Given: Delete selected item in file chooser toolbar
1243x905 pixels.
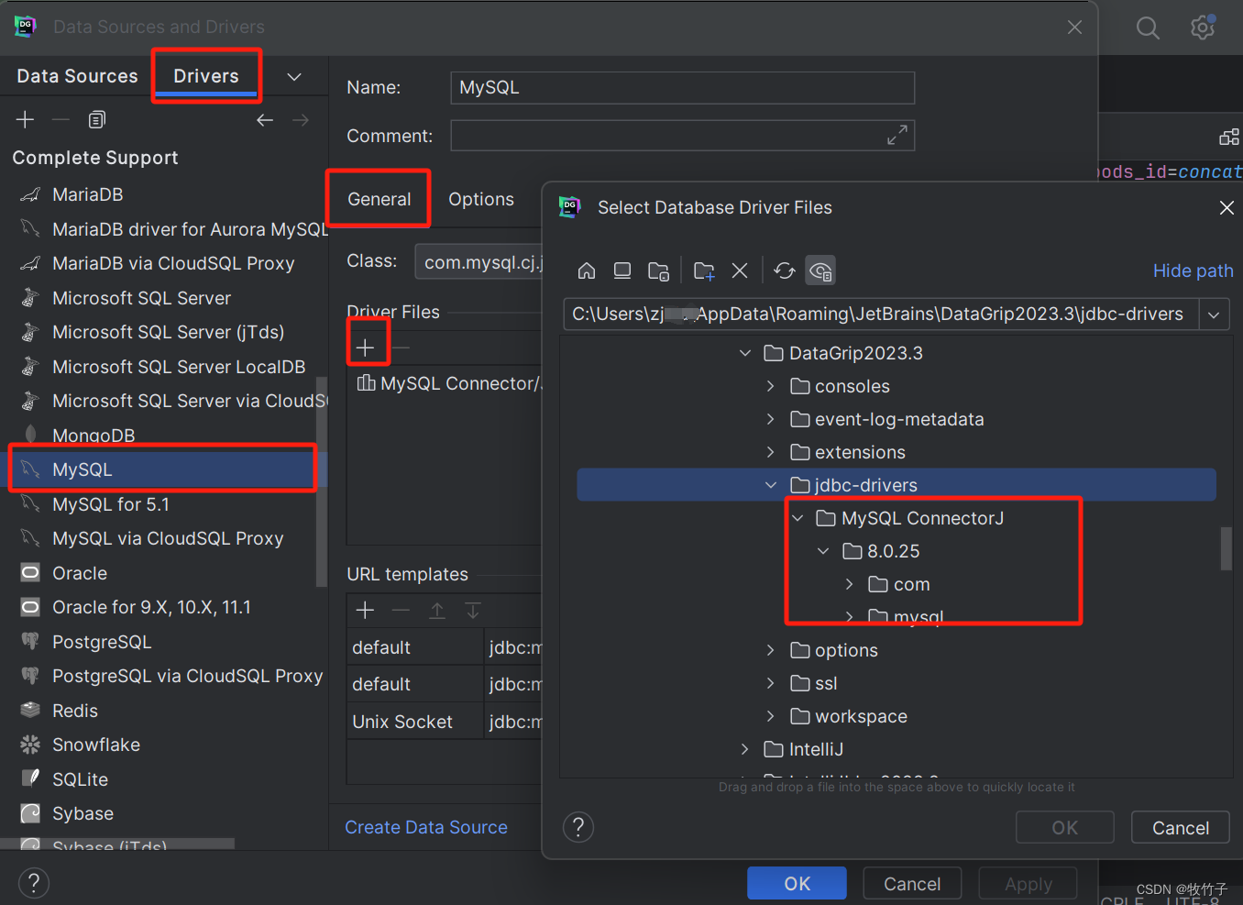Looking at the screenshot, I should 740,270.
